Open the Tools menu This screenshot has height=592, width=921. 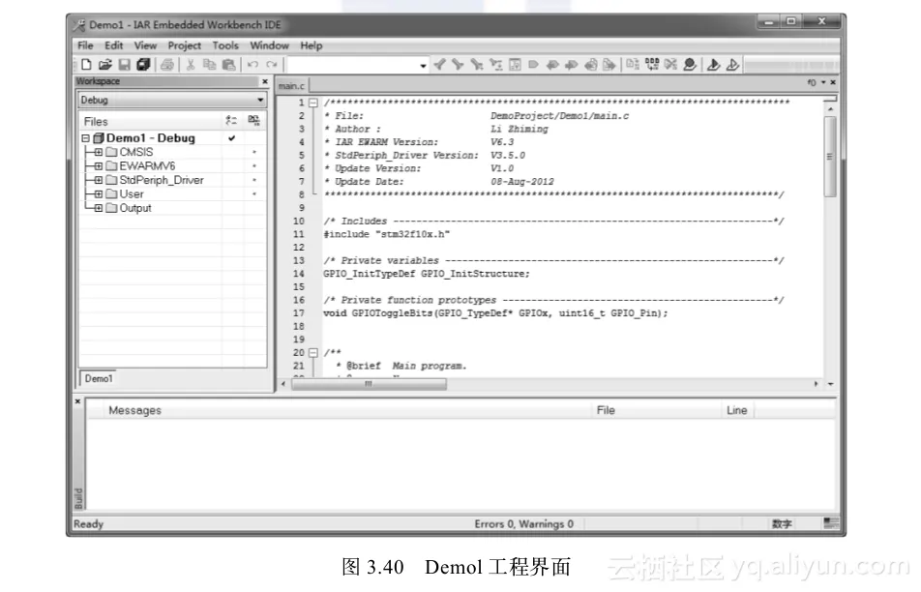225,45
